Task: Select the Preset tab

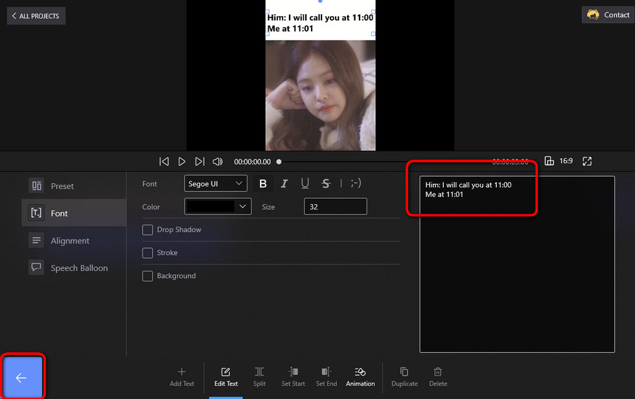Action: [74, 186]
